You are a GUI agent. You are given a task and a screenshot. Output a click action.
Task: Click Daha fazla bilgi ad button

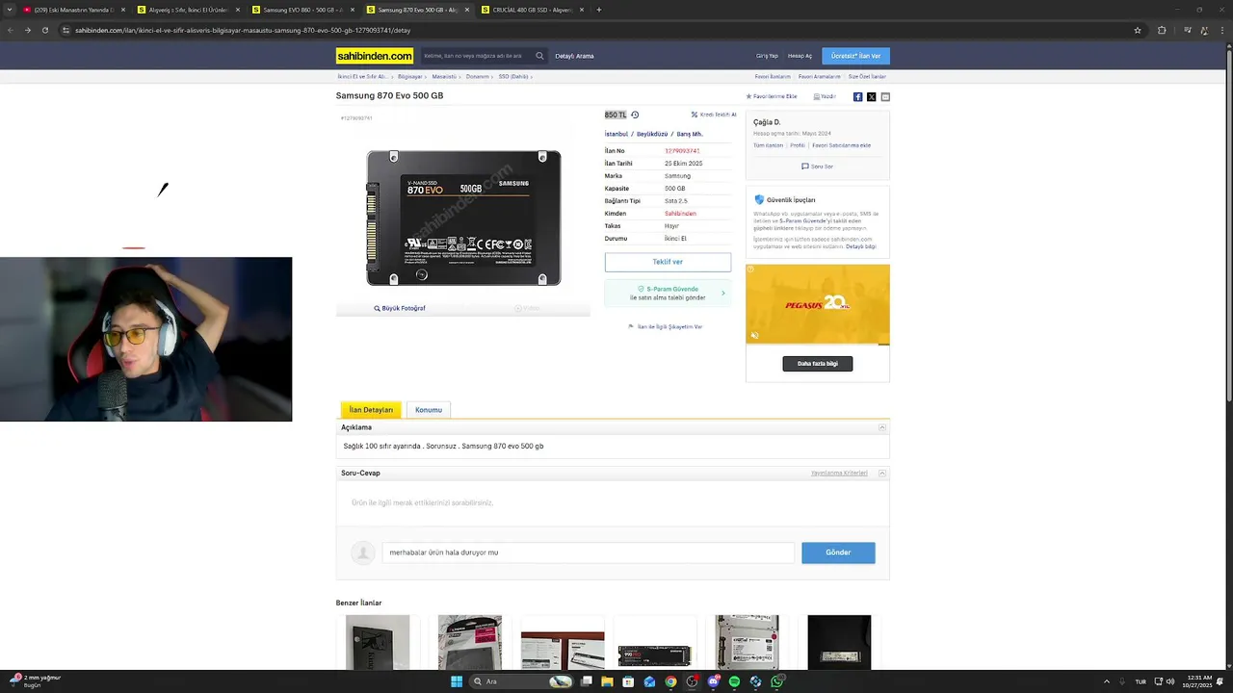[818, 364]
